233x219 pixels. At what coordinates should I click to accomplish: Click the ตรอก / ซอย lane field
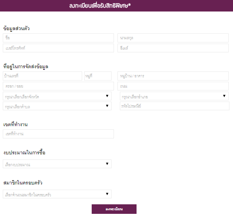(x=58, y=86)
